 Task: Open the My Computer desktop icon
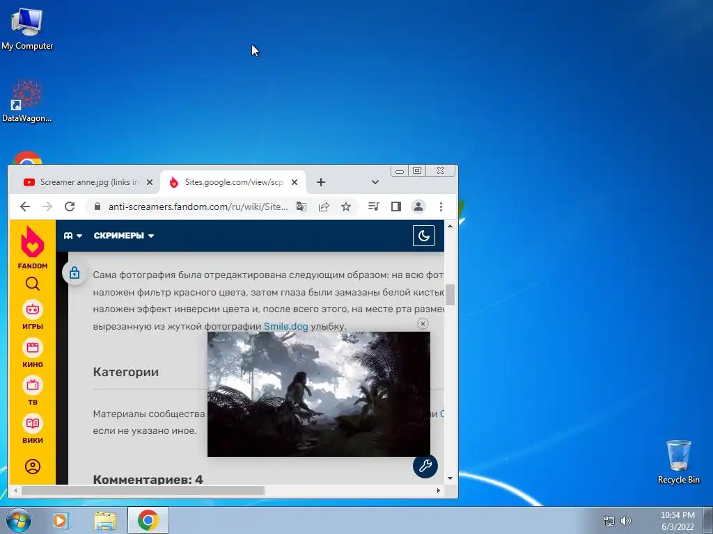click(27, 28)
